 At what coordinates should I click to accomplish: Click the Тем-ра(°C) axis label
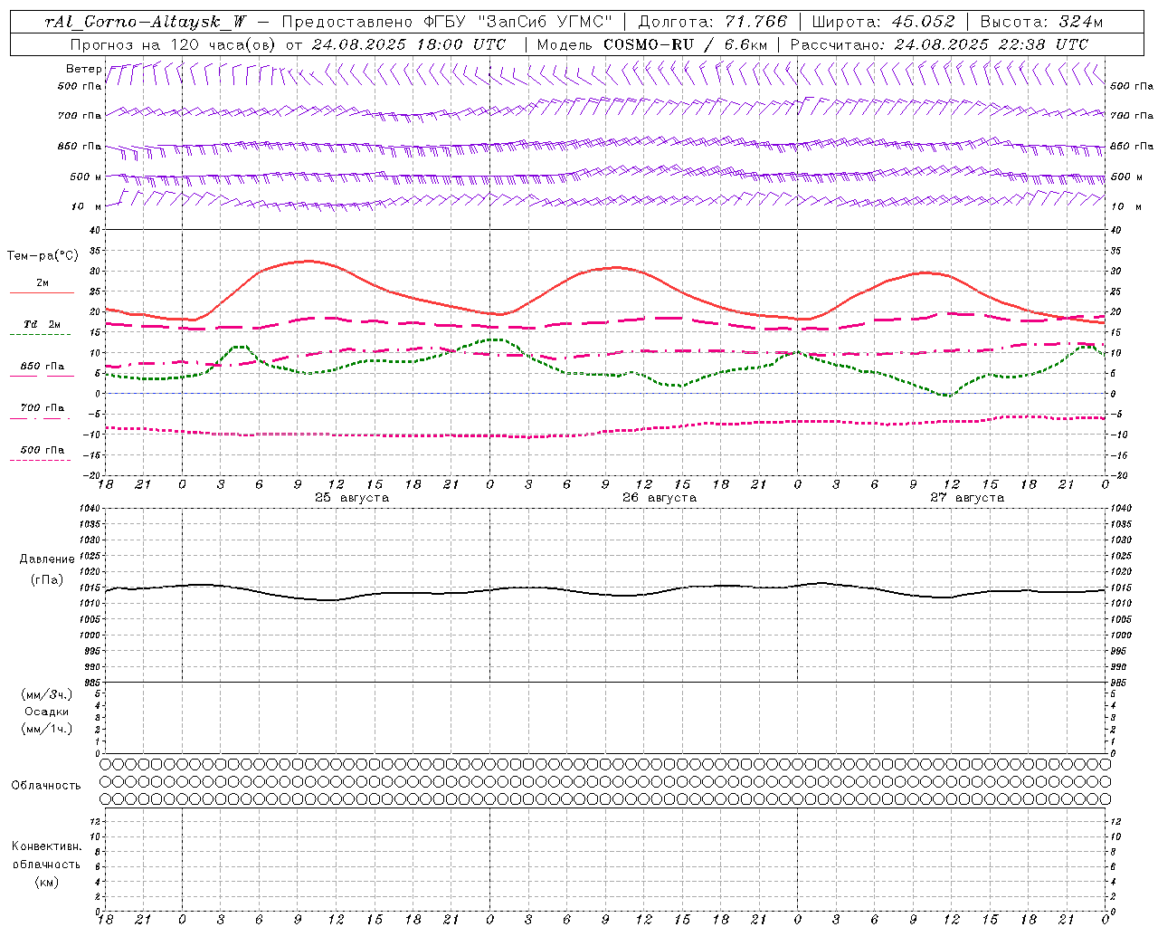(x=43, y=256)
